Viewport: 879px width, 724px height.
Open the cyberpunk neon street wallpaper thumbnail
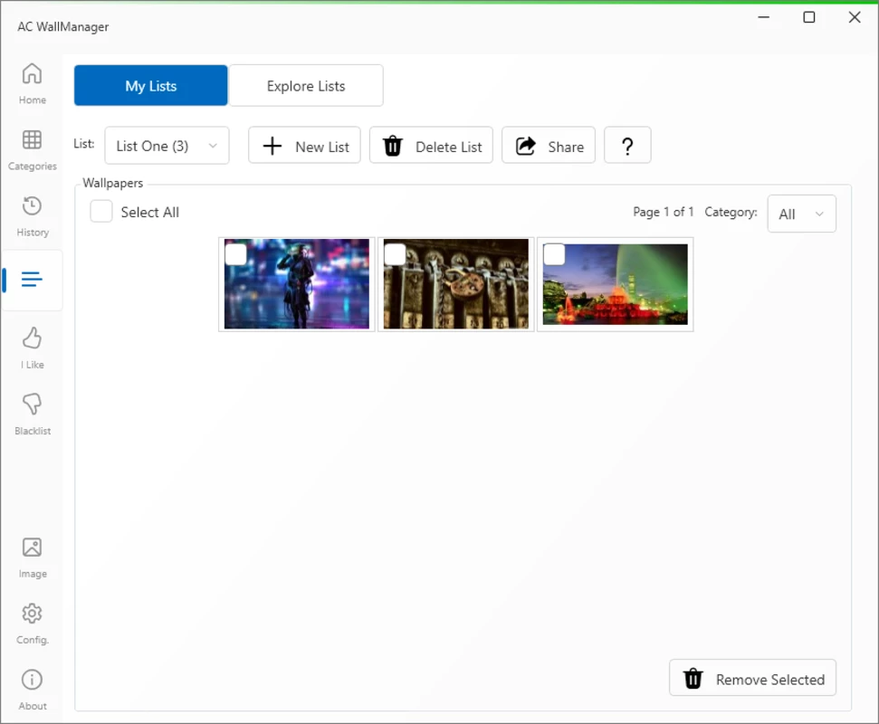pyautogui.click(x=297, y=284)
